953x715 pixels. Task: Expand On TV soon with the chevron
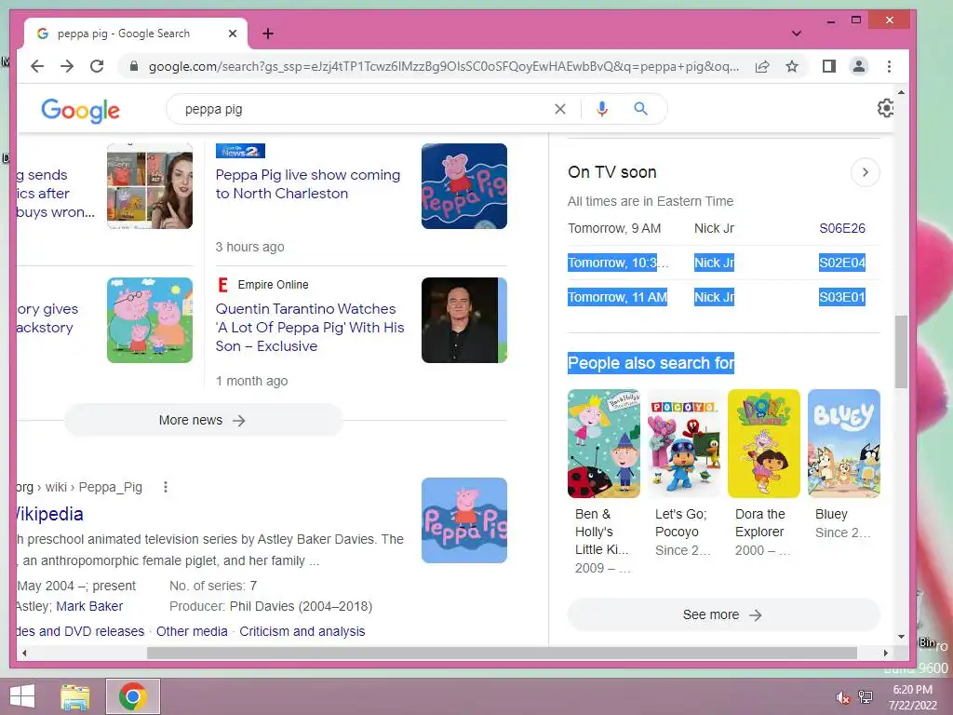coord(865,172)
